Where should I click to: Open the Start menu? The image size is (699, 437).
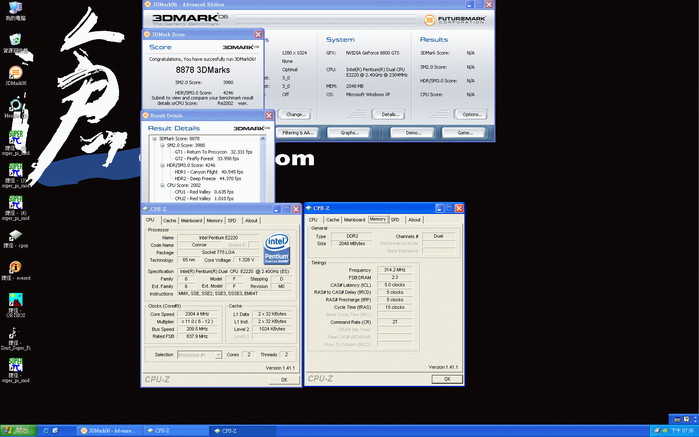tap(19, 431)
